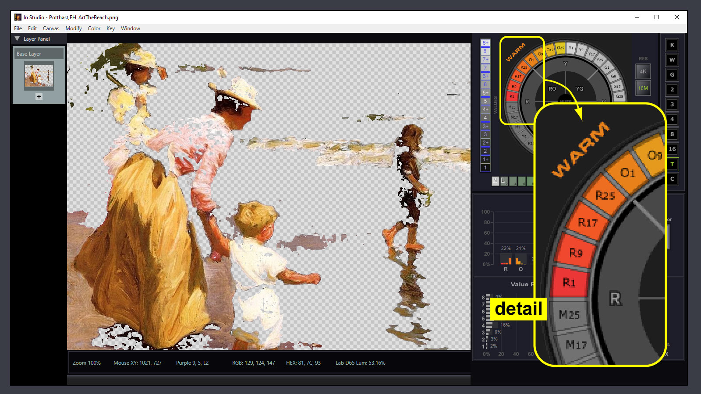The width and height of the screenshot is (701, 394).
Task: Open the File menu
Action: tap(18, 28)
